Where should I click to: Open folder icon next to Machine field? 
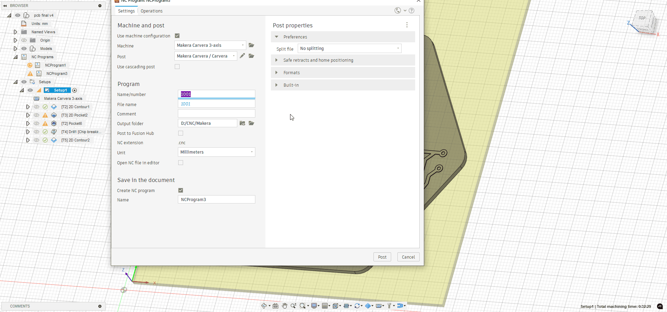[x=252, y=45]
